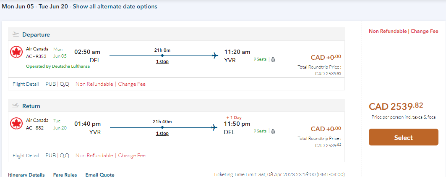446x177 pixels.
Task: Open the Itinerary Details tab
Action: (x=26, y=174)
